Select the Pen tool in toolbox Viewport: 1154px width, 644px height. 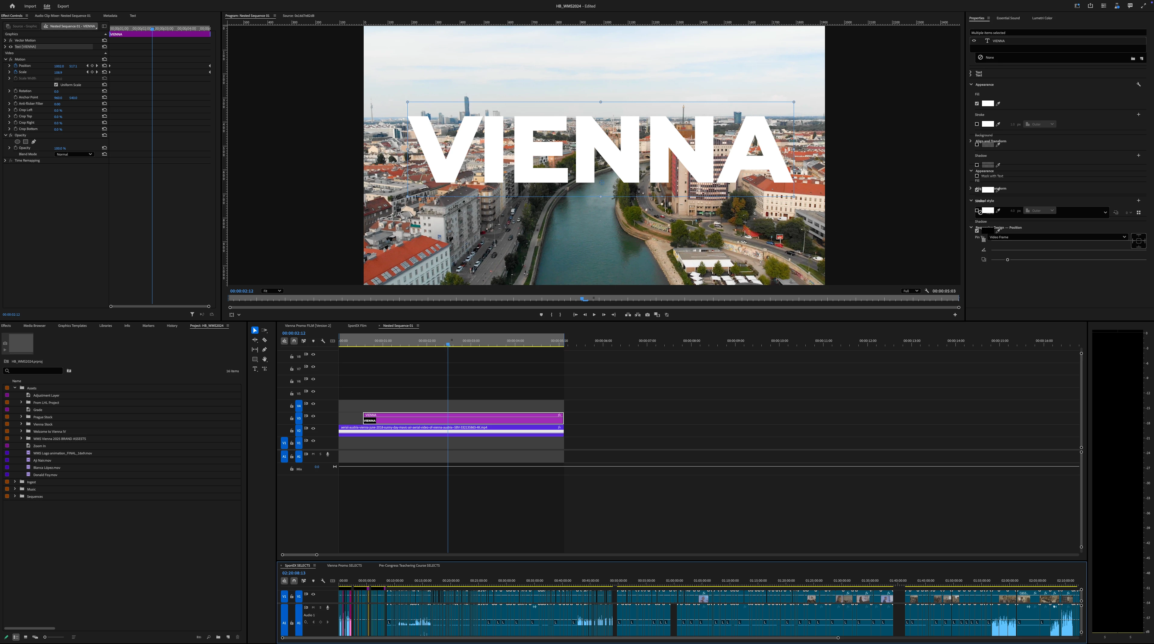click(264, 349)
